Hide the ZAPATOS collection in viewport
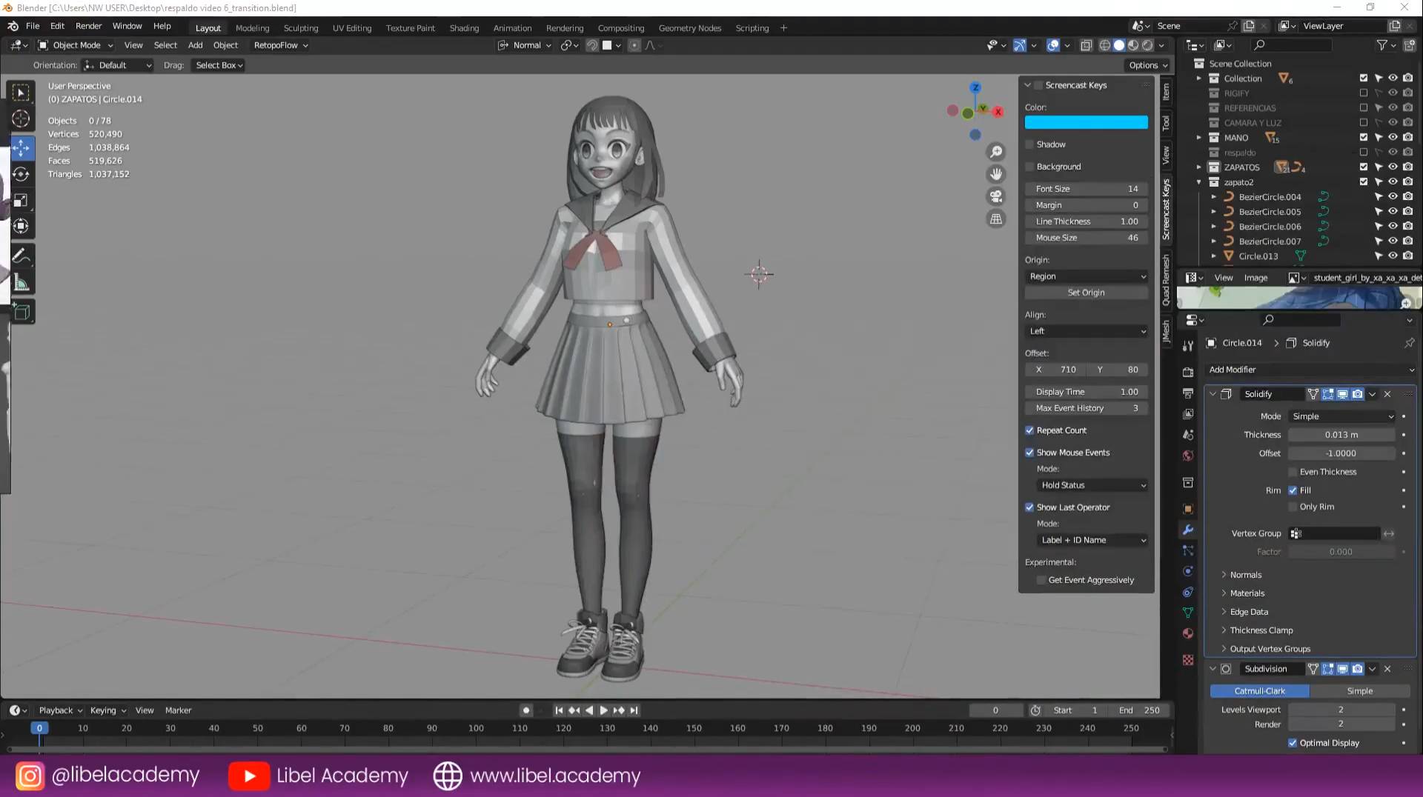1423x797 pixels. (x=1393, y=167)
